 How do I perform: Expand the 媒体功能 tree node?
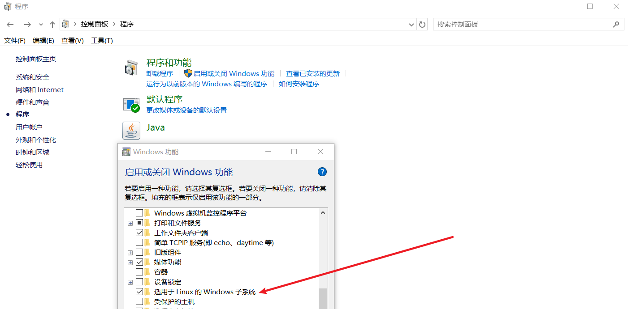click(x=130, y=262)
